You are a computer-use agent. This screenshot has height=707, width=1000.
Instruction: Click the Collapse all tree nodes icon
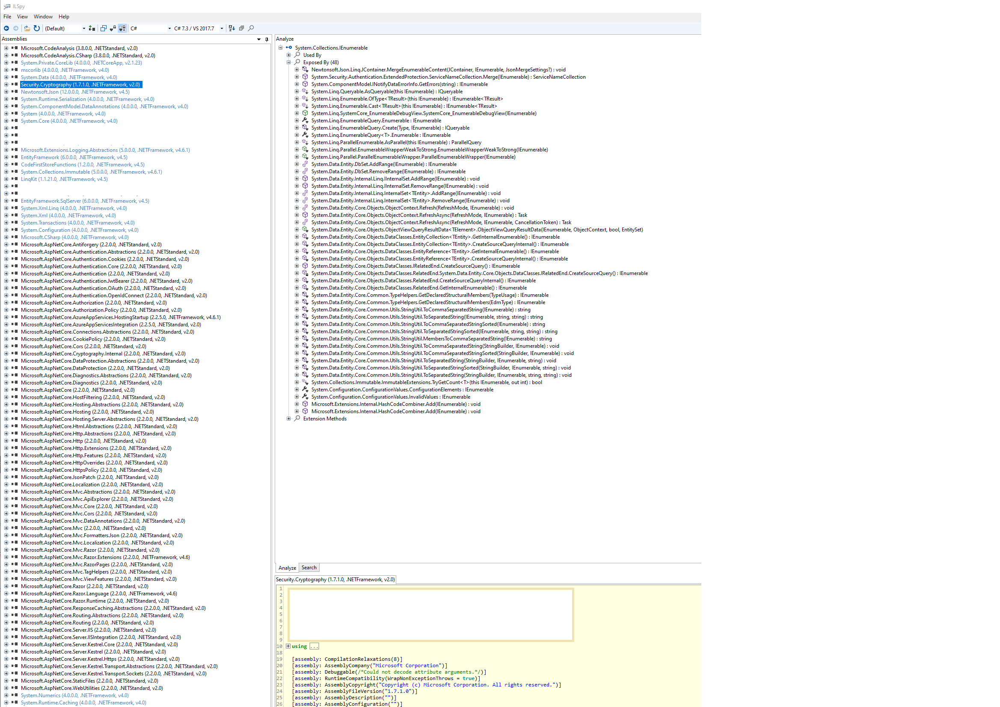(241, 28)
